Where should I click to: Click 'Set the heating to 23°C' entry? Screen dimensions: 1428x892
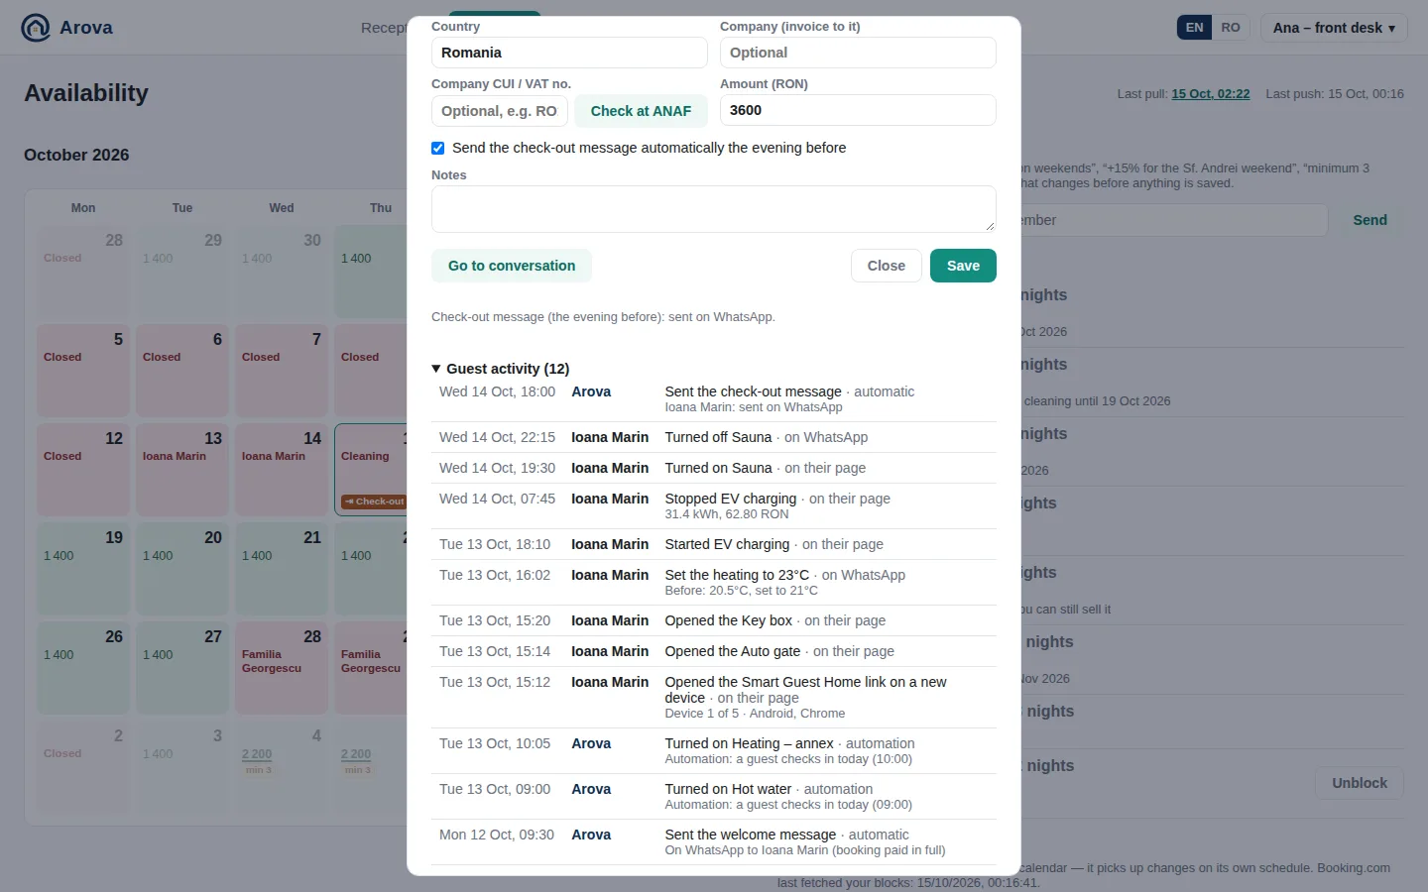(714, 582)
